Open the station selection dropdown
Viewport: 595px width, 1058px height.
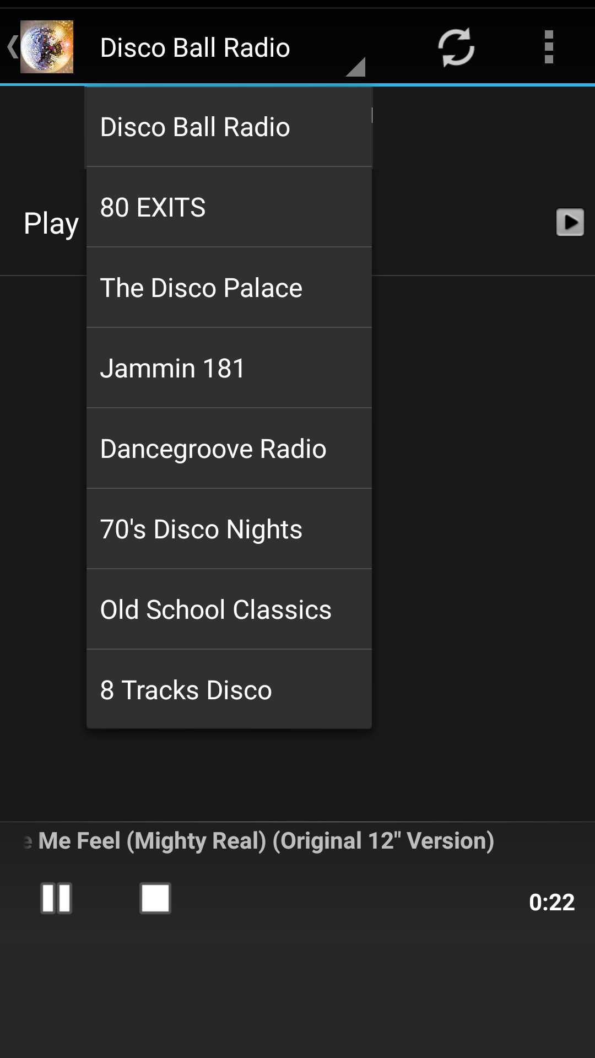194,47
